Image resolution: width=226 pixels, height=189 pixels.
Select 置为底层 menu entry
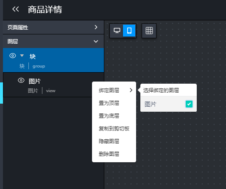(114, 116)
